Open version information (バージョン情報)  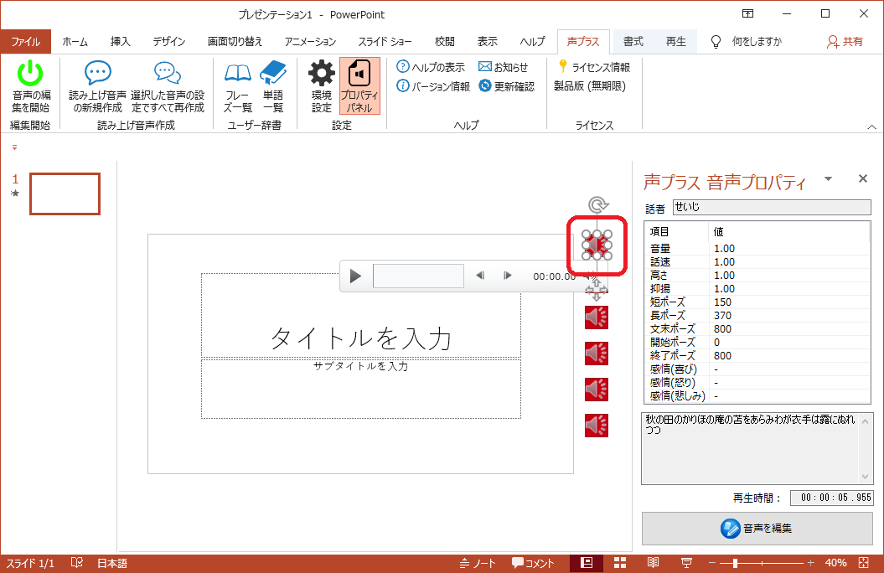point(433,86)
